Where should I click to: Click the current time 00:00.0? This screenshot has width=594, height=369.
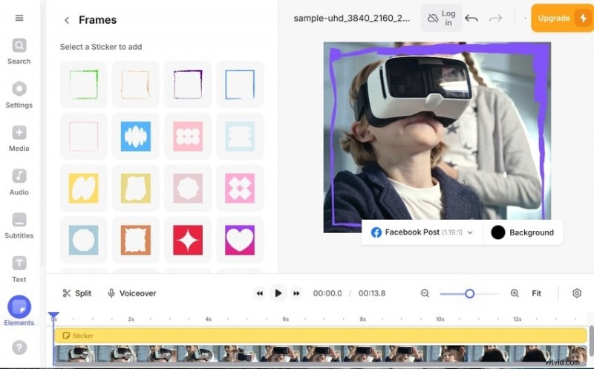point(327,293)
